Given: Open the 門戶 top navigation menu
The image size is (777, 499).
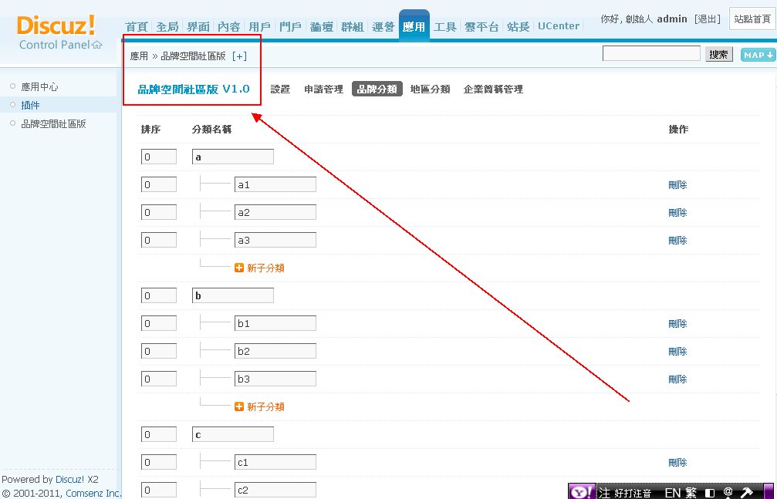Looking at the screenshot, I should tap(290, 26).
